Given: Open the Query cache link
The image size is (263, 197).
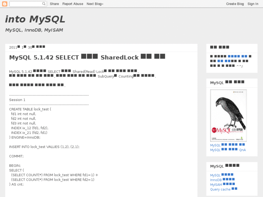Looking at the screenshot, I should (224, 189).
